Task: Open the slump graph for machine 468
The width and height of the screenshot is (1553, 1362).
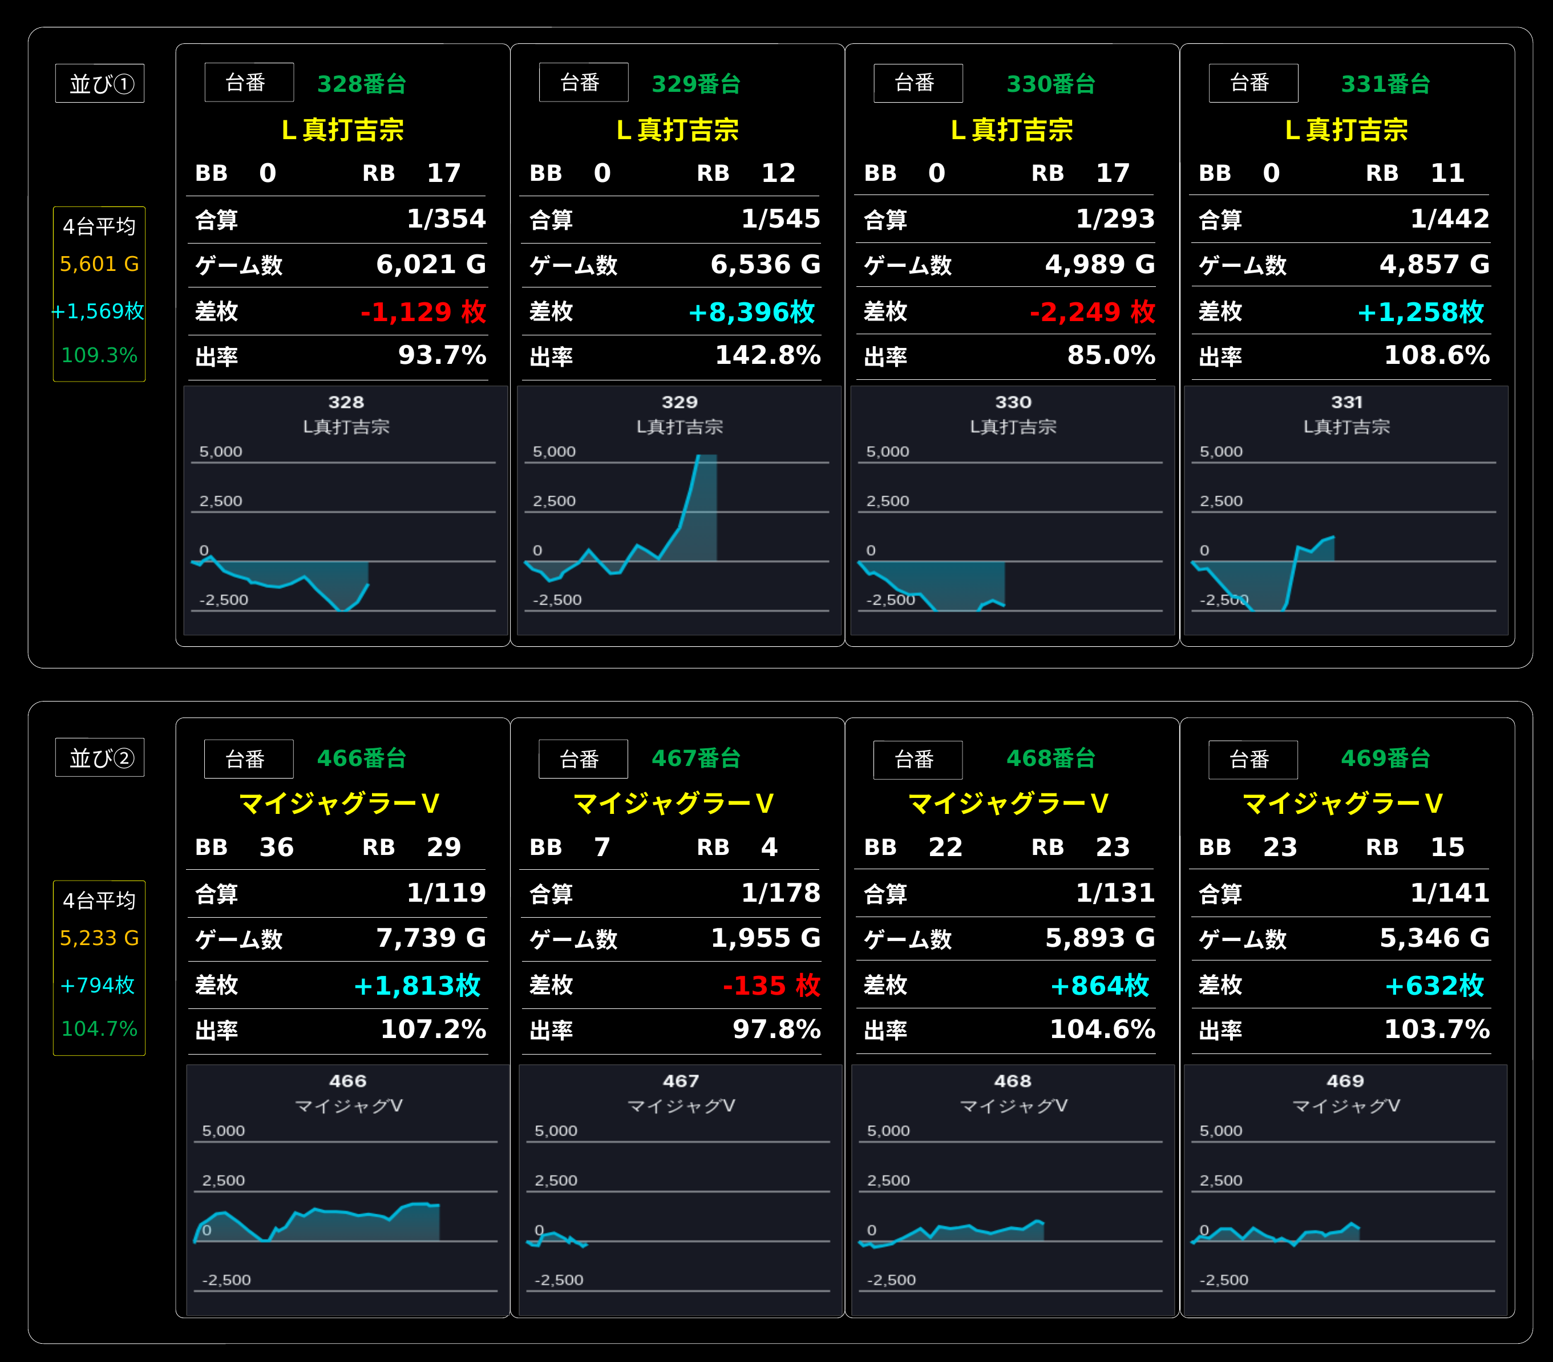Action: [x=1013, y=1190]
